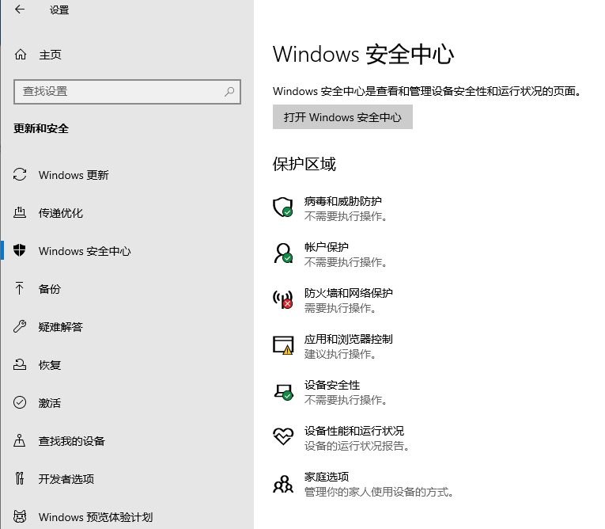605x529 pixels.
Task: Click the 设备性能和运行状况 heart icon
Action: (283, 436)
